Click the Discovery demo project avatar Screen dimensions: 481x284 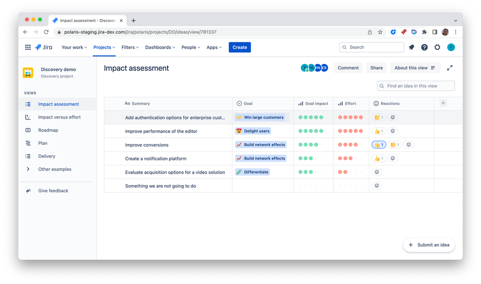coord(28,72)
